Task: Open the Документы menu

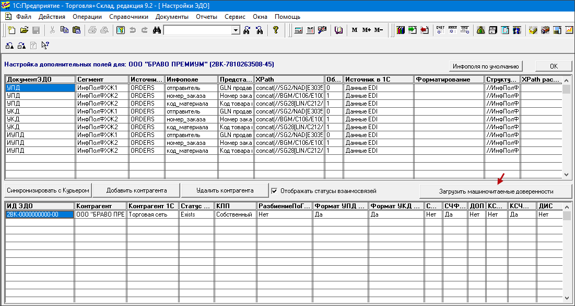Action: (172, 17)
